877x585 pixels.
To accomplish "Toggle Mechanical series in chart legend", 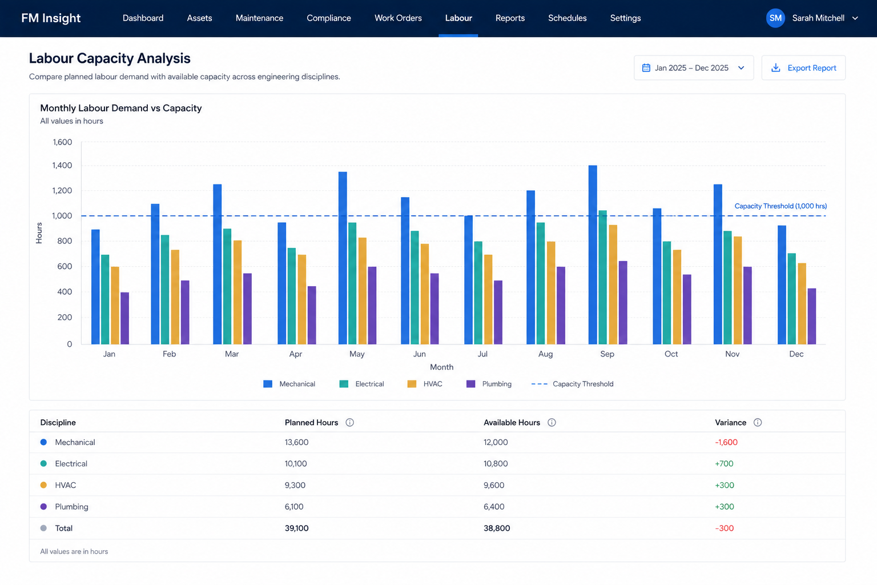I will 289,384.
